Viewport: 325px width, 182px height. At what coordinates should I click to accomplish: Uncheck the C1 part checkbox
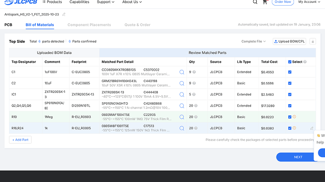pos(290,72)
